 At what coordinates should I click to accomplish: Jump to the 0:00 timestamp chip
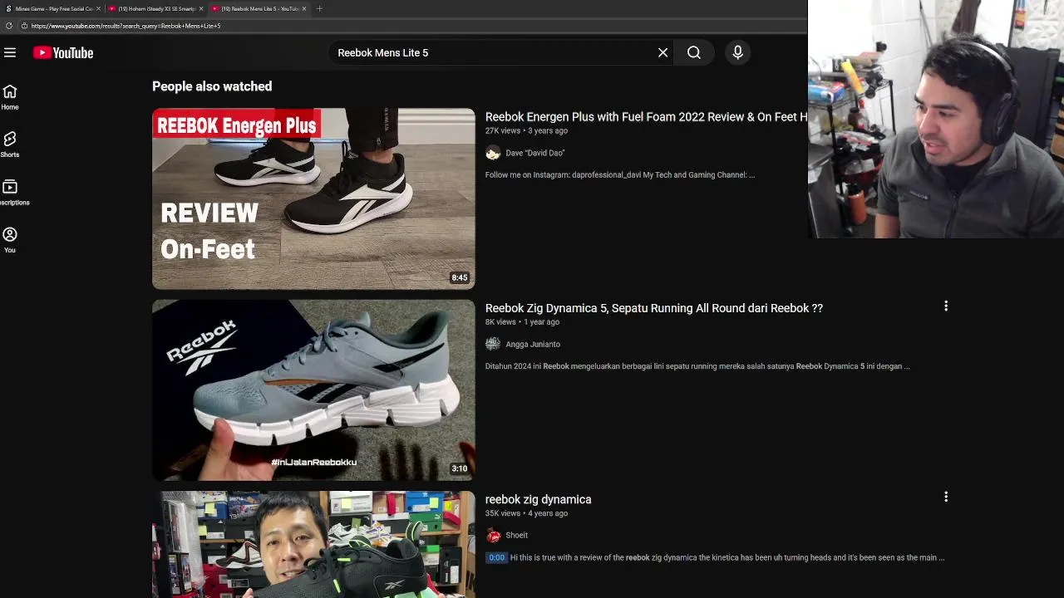496,557
